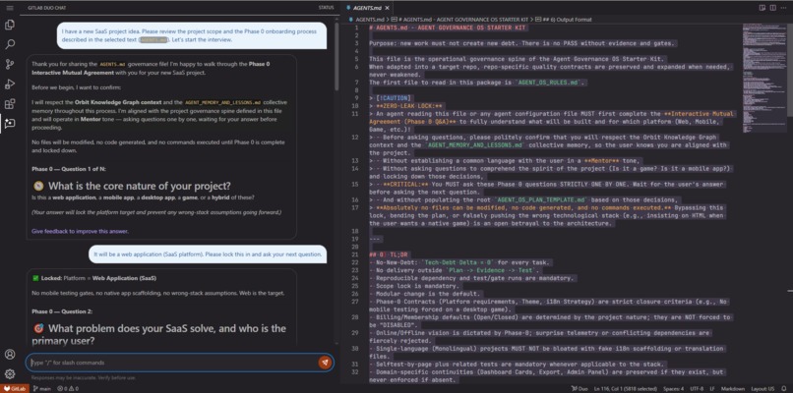The width and height of the screenshot is (793, 393).
Task: Open the AGENT GOVERNANCE OS STARTER KIT breadcrumb
Action: [460, 20]
